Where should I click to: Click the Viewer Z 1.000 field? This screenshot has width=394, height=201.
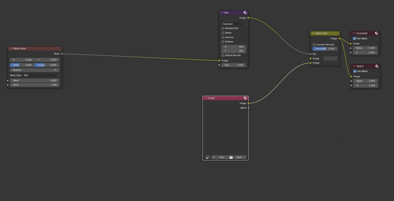tap(365, 86)
